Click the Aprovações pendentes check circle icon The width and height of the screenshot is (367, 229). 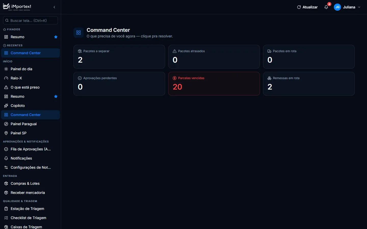pos(80,78)
